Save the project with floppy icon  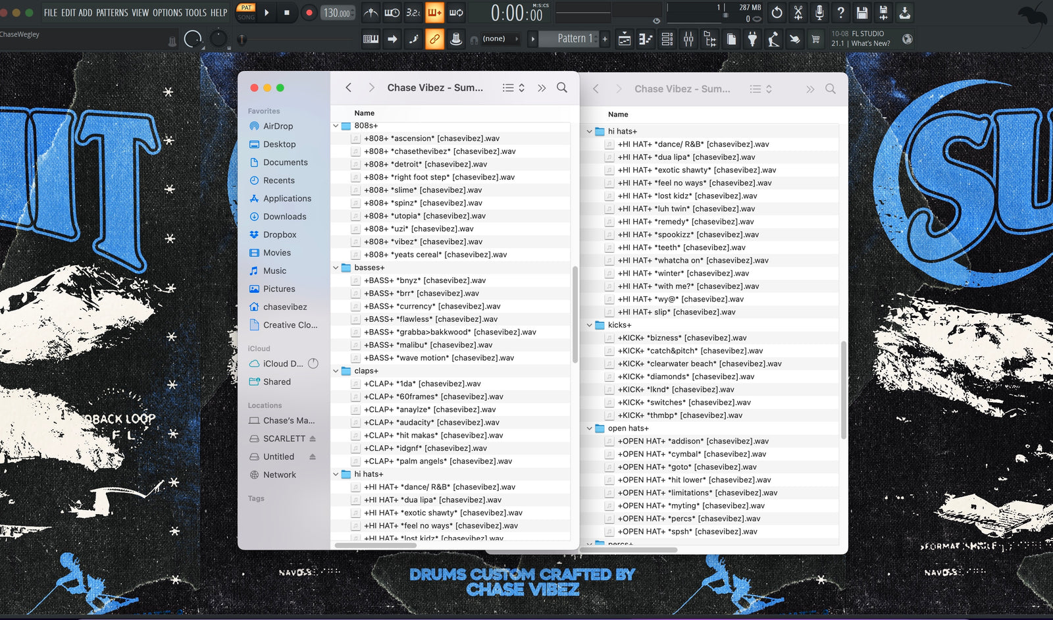click(861, 13)
